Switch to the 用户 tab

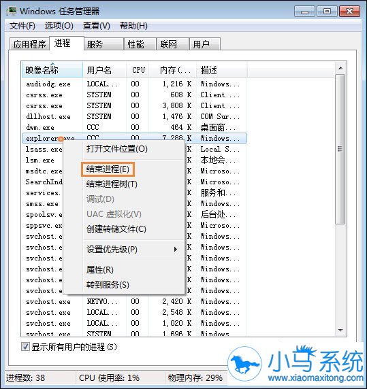coord(204,44)
